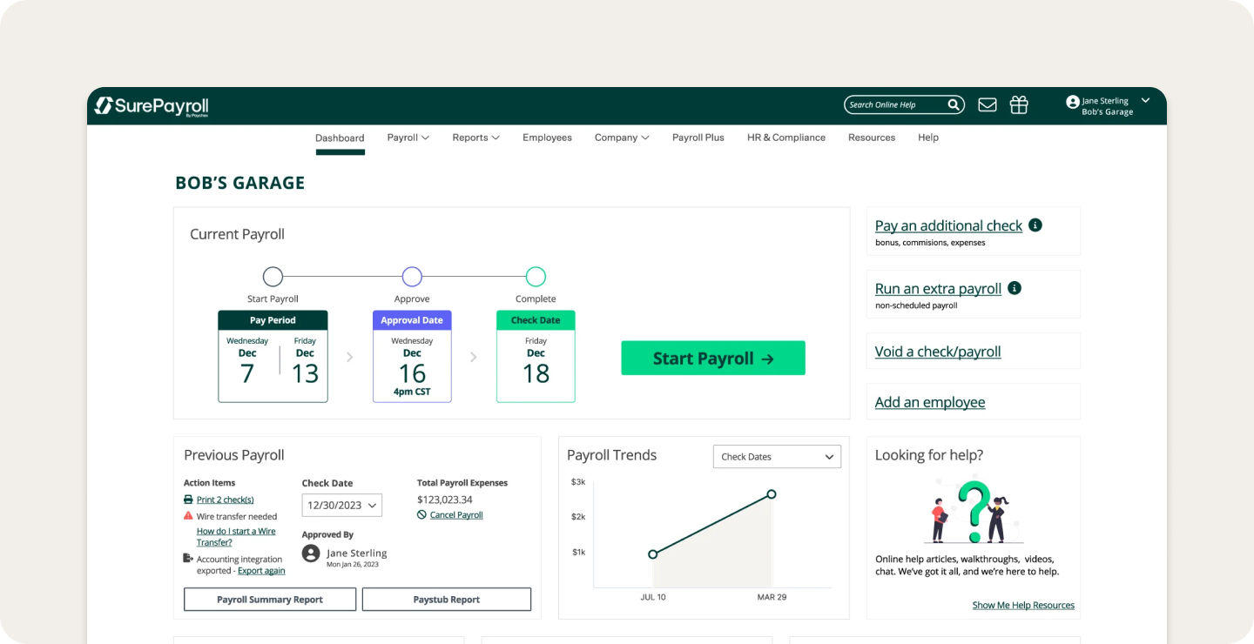Open HR & Compliance menu item
Viewport: 1254px width, 644px height.
(786, 138)
